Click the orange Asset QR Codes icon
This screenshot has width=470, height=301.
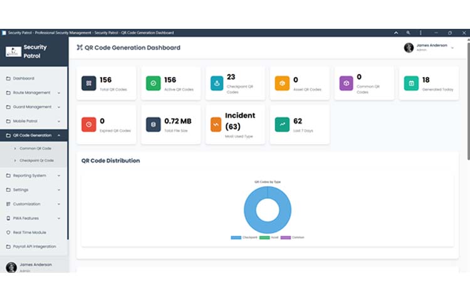point(282,83)
